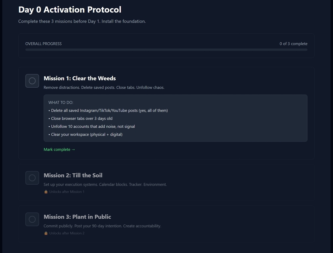Check the Mission 1 completion circle

pyautogui.click(x=32, y=81)
